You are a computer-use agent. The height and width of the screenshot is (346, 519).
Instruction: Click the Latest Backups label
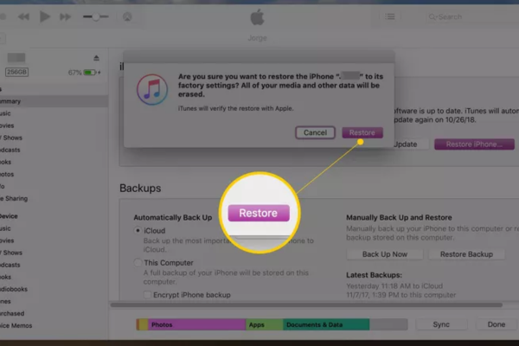[x=374, y=275]
